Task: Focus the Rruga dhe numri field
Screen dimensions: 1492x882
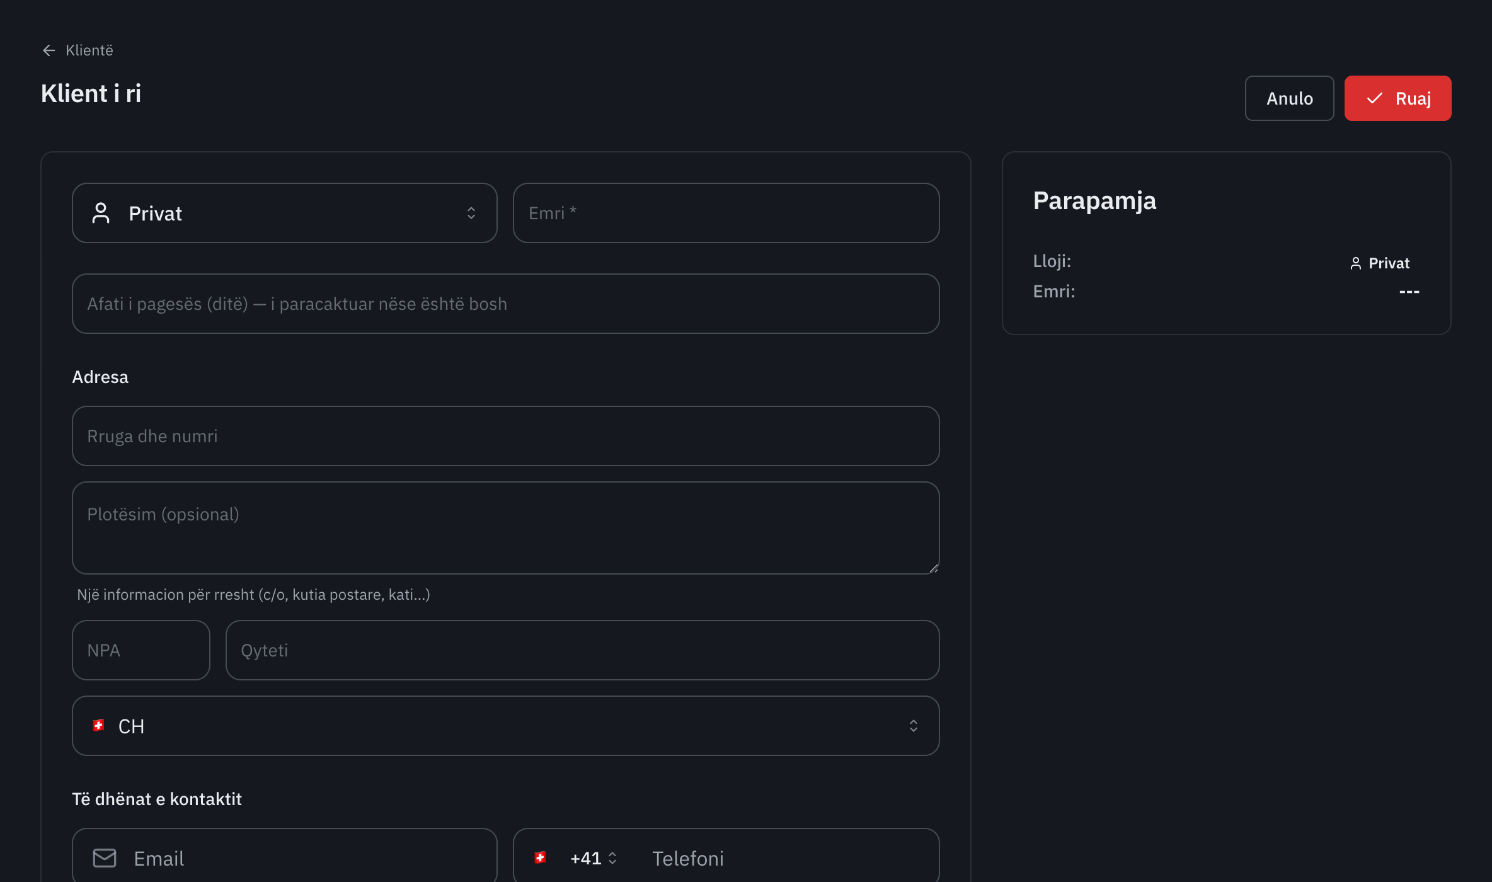Action: point(505,436)
